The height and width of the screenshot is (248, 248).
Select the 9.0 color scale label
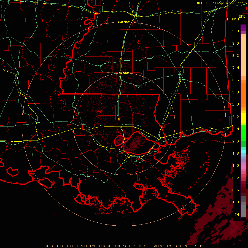[236, 43]
